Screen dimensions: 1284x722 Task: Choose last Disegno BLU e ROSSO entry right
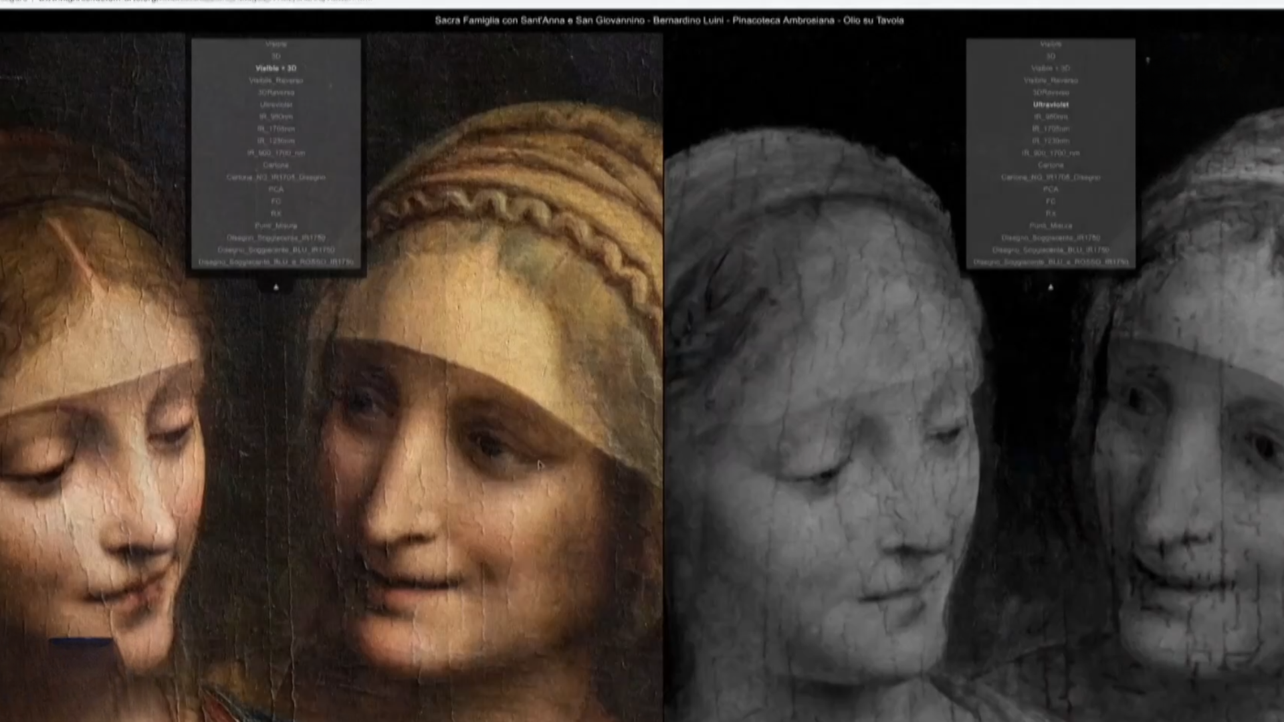tap(1051, 262)
